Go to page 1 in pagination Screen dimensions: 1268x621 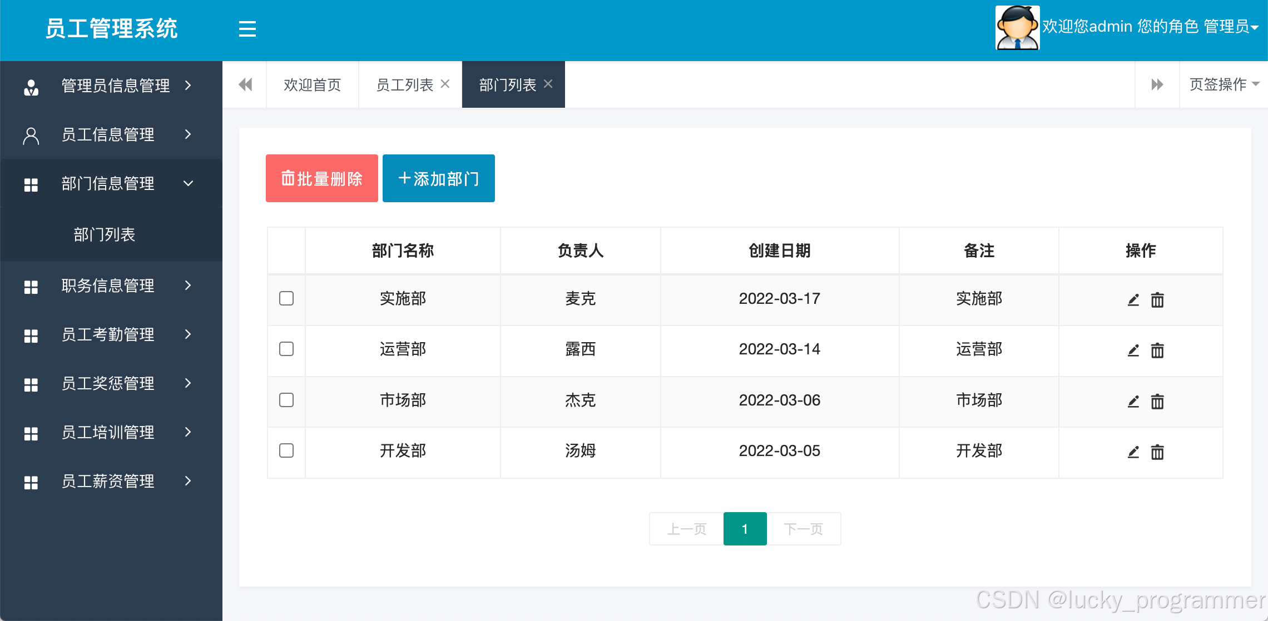[745, 529]
